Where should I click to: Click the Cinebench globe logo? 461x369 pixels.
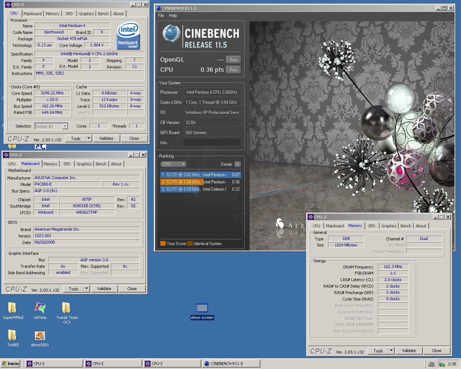point(171,34)
